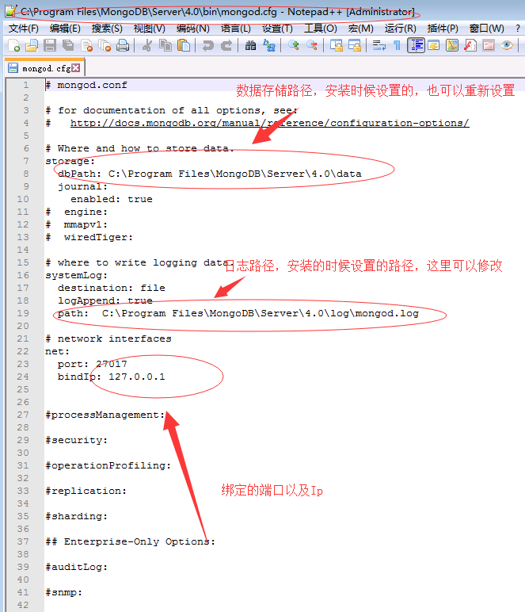
Task: Close the mongod.cfg tab with its X
Action: pyautogui.click(x=76, y=68)
